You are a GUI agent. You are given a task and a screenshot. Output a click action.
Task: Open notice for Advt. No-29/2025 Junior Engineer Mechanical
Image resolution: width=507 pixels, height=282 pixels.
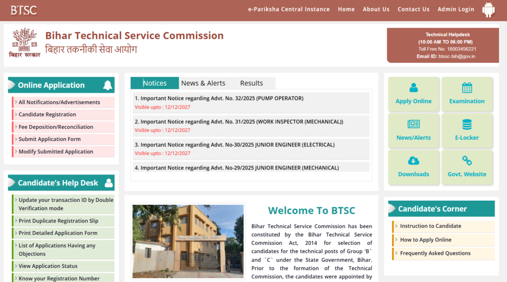237,168
